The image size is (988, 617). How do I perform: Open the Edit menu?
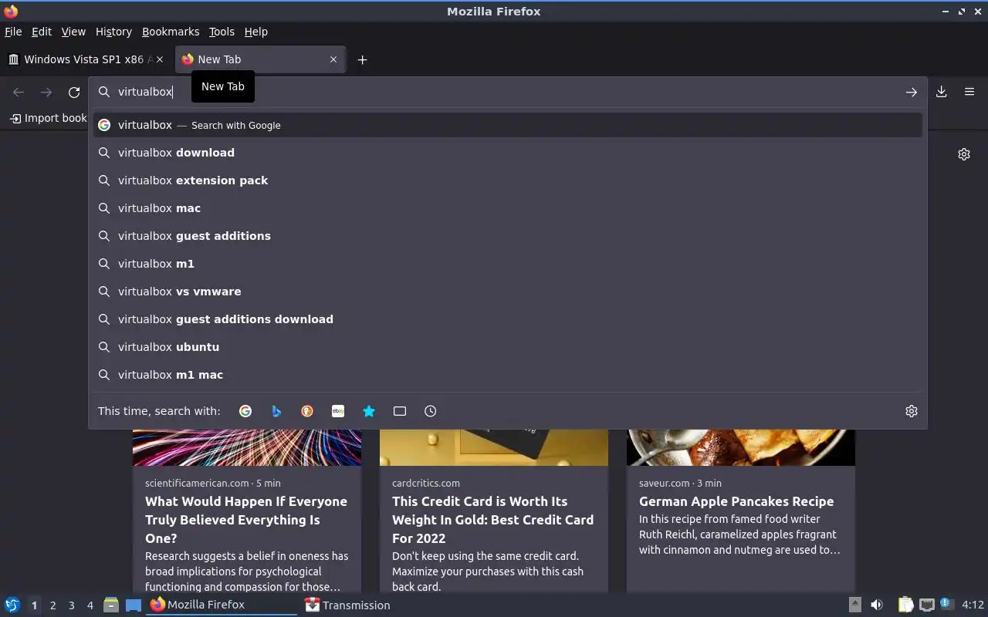click(42, 32)
